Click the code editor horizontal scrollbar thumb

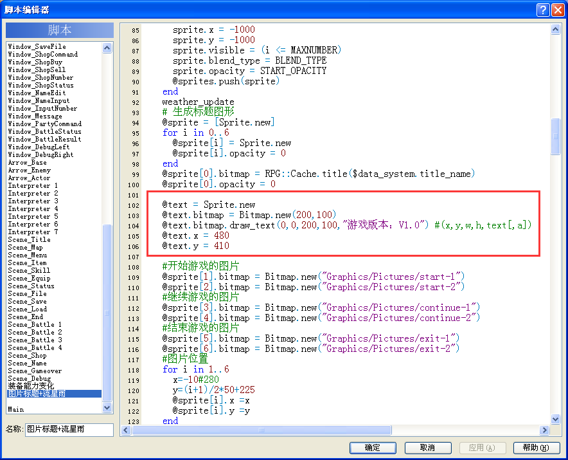(262, 430)
